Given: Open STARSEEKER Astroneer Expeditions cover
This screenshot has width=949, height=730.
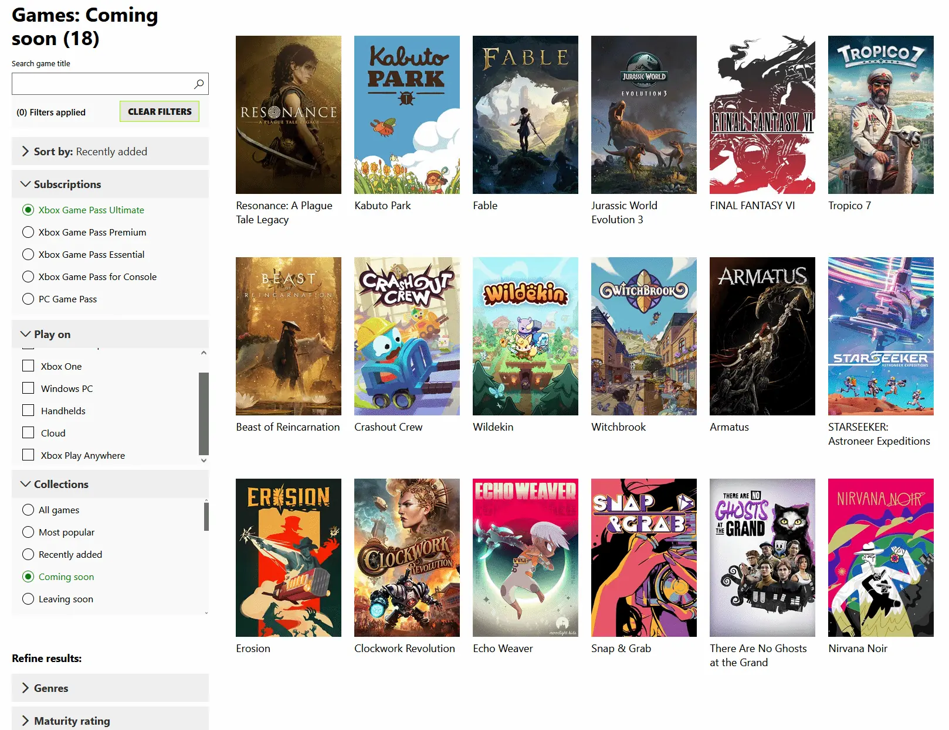Looking at the screenshot, I should 881,336.
